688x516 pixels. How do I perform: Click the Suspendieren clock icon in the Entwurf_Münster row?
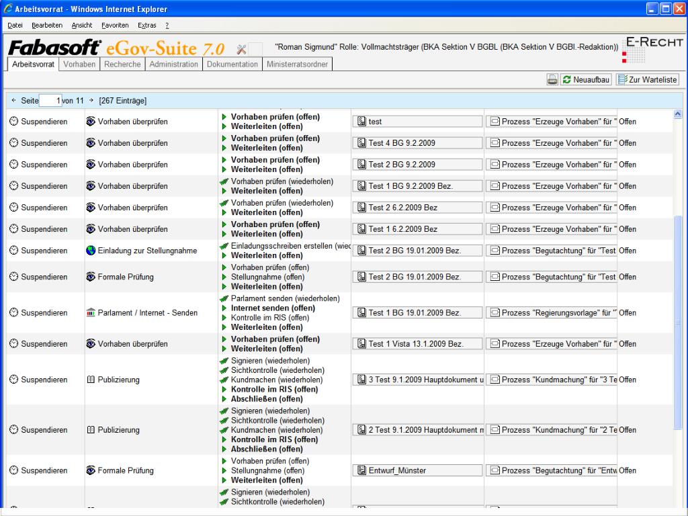click(13, 470)
